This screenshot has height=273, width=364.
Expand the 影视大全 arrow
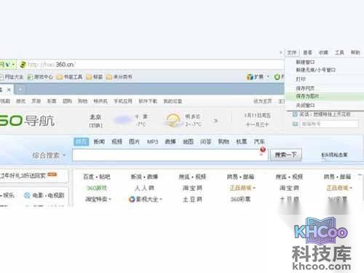click(x=161, y=199)
